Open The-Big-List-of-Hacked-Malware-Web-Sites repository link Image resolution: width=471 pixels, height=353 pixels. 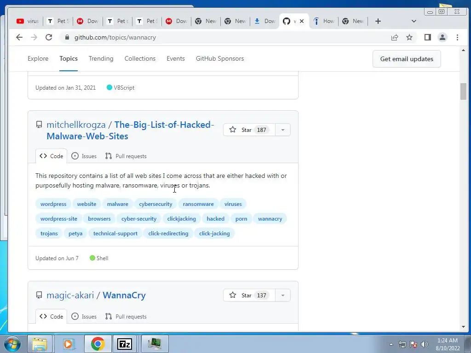pos(130,130)
